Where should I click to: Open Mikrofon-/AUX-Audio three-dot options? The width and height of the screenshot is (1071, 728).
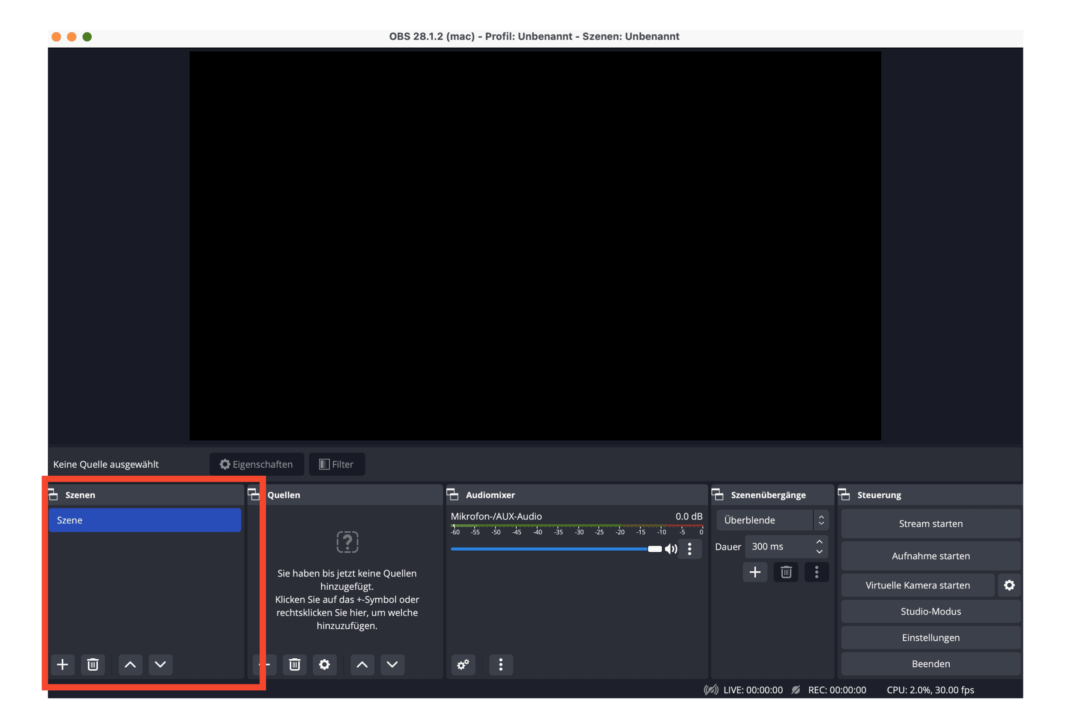(x=689, y=549)
